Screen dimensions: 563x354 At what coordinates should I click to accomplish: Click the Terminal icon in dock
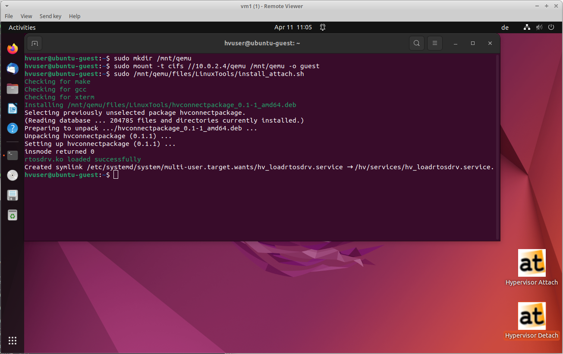coord(13,155)
